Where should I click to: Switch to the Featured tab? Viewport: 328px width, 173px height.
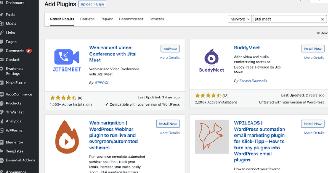click(87, 19)
